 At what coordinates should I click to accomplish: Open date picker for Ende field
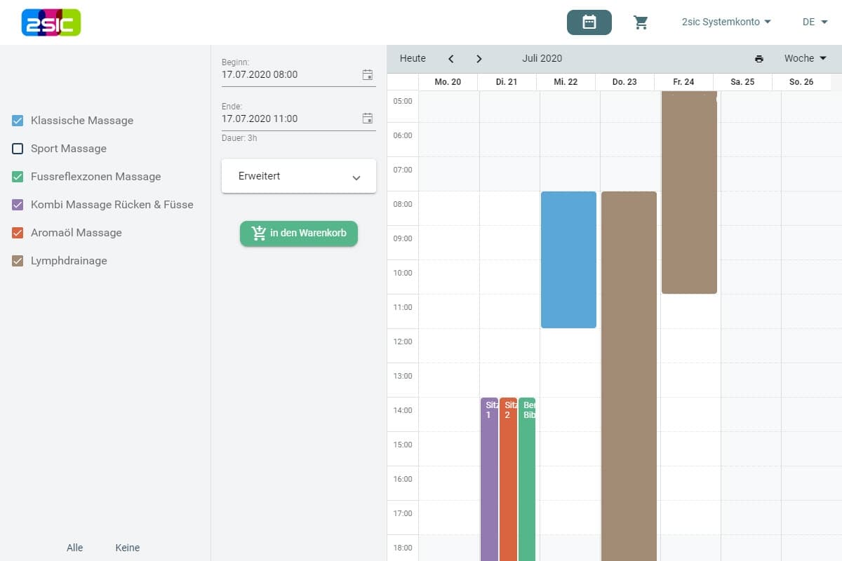click(367, 119)
